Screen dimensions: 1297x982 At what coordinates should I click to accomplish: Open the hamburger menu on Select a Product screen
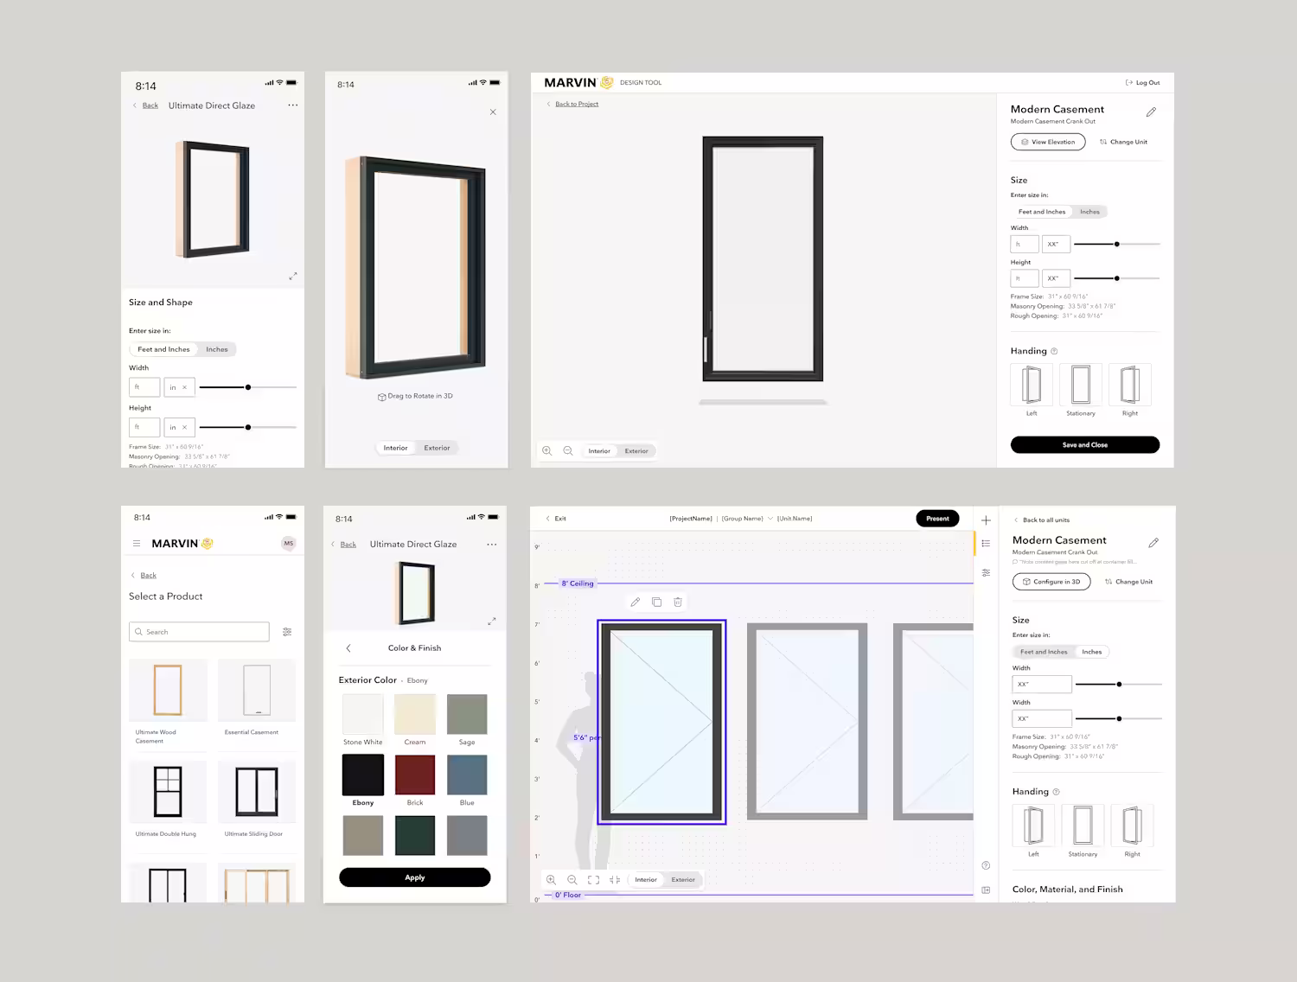[137, 544]
